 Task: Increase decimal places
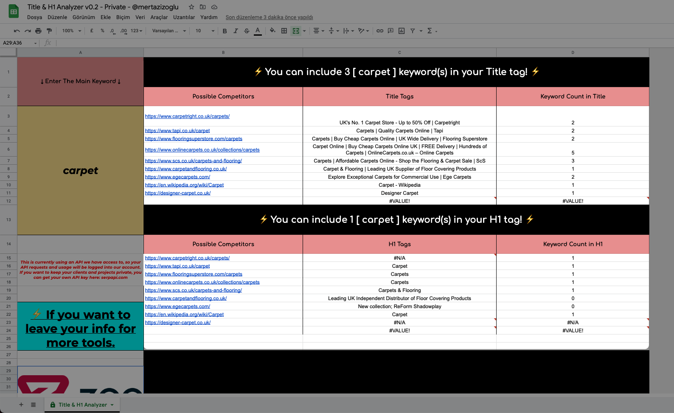tap(124, 31)
